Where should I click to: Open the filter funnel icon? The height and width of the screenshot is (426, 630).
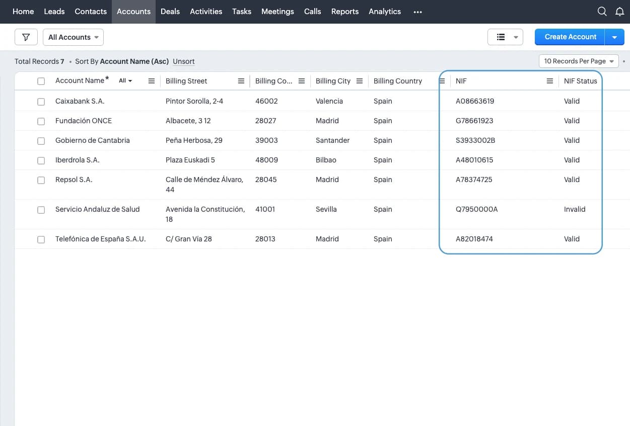click(x=26, y=37)
